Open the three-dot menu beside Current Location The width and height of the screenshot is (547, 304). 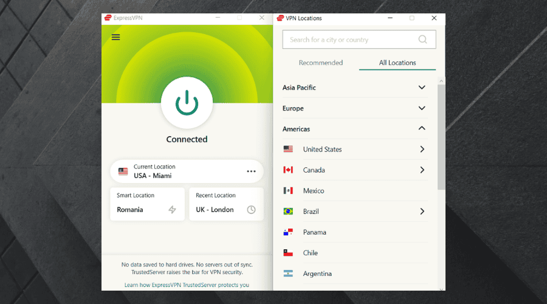(x=251, y=171)
